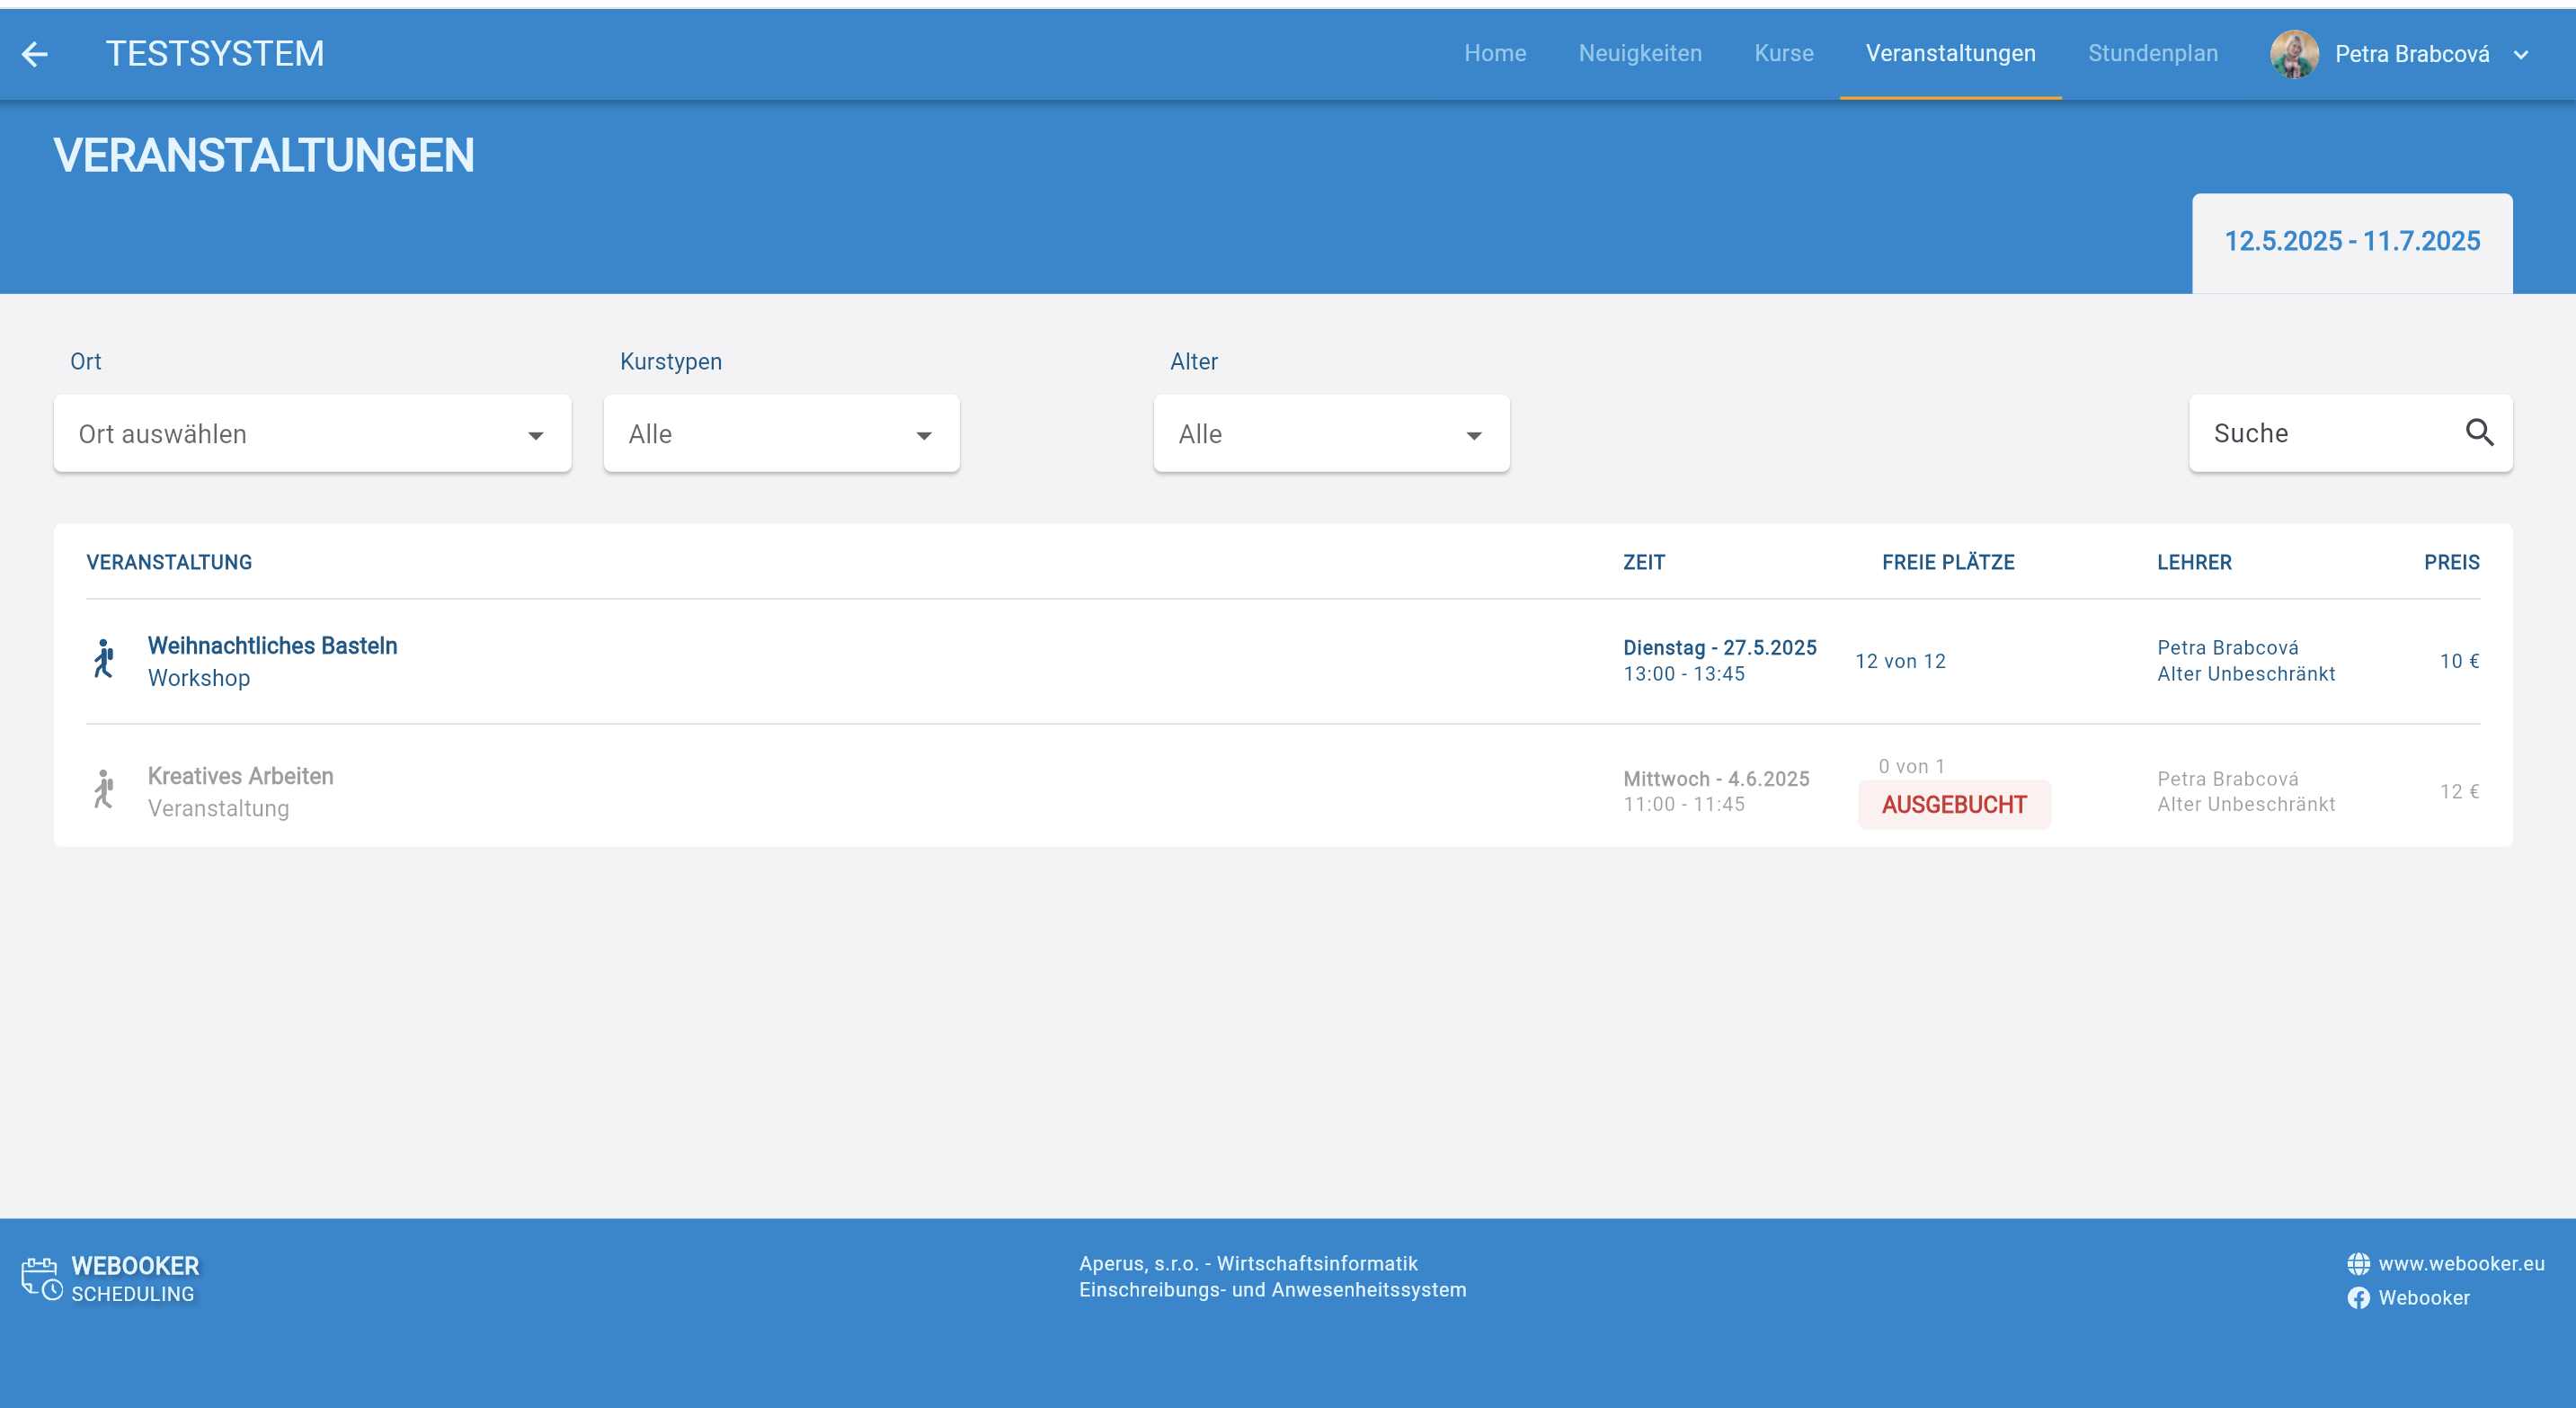Open the Kurstypen Alle dropdown
The image size is (2576, 1408).
(x=781, y=434)
